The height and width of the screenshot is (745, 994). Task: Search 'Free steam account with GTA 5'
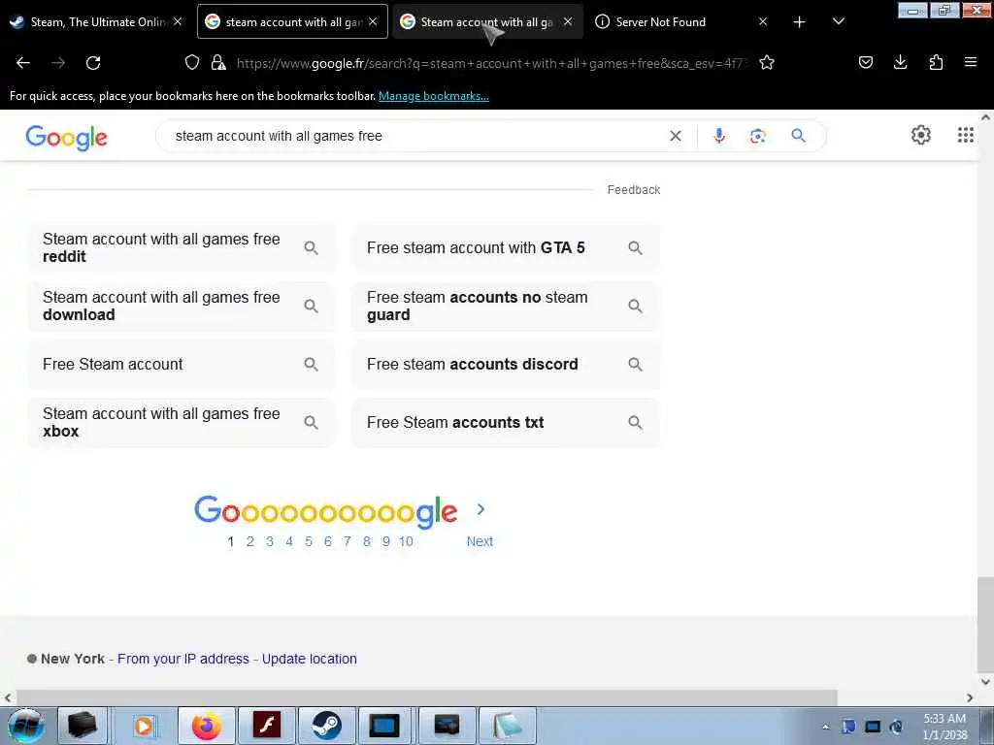[505, 247]
